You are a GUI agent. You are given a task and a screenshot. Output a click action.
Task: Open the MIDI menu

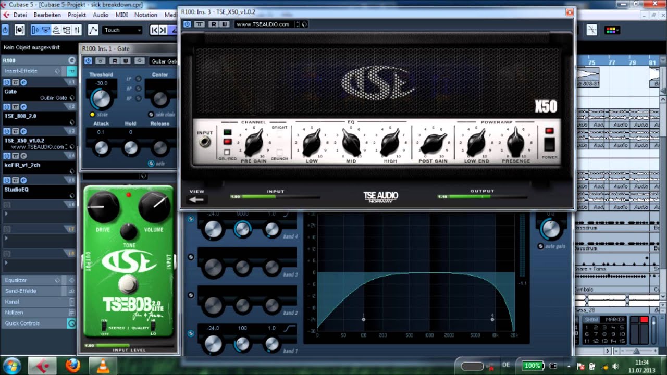click(x=121, y=15)
